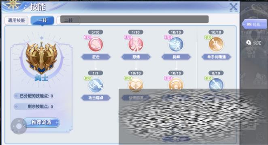Image resolution: width=268 pixels, height=145 pixels.
Task: Click the orange skill icon below 挑衅
Action: [176, 84]
